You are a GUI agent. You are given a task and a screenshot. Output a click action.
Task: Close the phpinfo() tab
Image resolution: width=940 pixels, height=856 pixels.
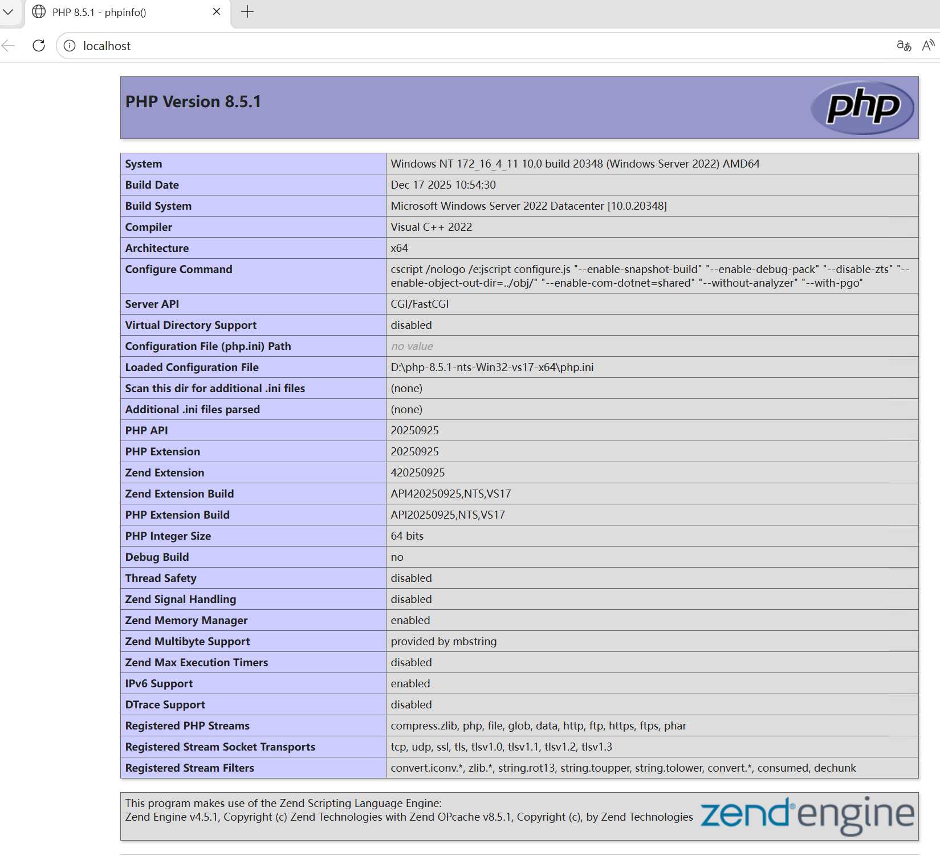click(x=217, y=12)
